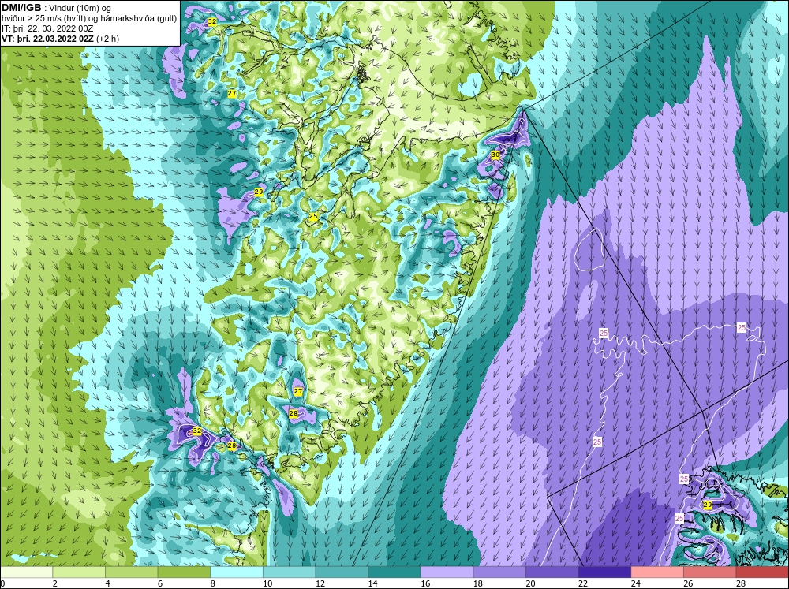Screen dimensions: 789x589
Task: Select the pale cyan 8–10 legend swatch
Action: pyautogui.click(x=237, y=572)
